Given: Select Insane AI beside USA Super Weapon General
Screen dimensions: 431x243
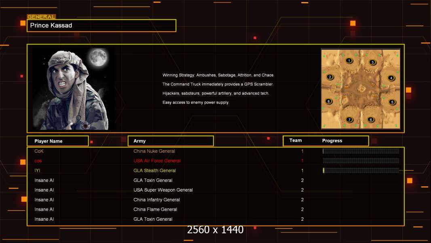Looking at the screenshot, I should pyautogui.click(x=44, y=190).
